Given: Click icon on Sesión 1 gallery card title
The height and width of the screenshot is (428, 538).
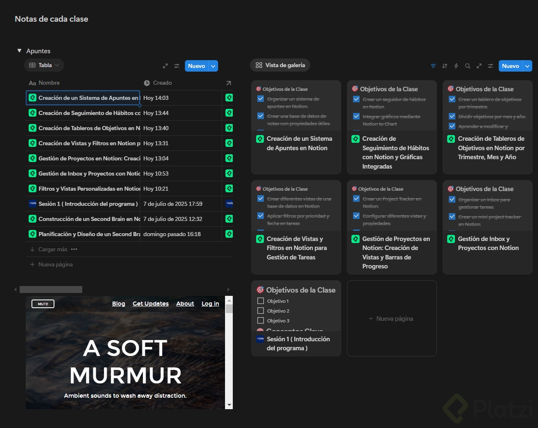Looking at the screenshot, I should tap(260, 339).
